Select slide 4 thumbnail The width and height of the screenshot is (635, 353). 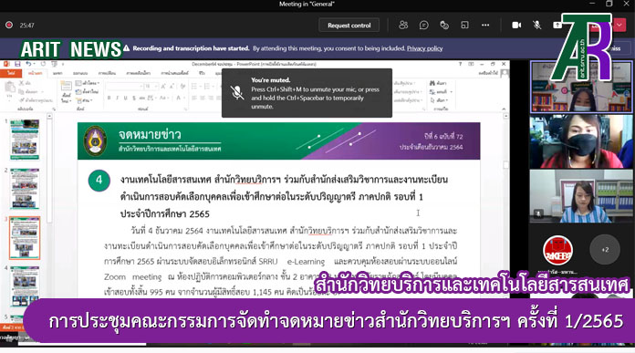click(x=25, y=286)
